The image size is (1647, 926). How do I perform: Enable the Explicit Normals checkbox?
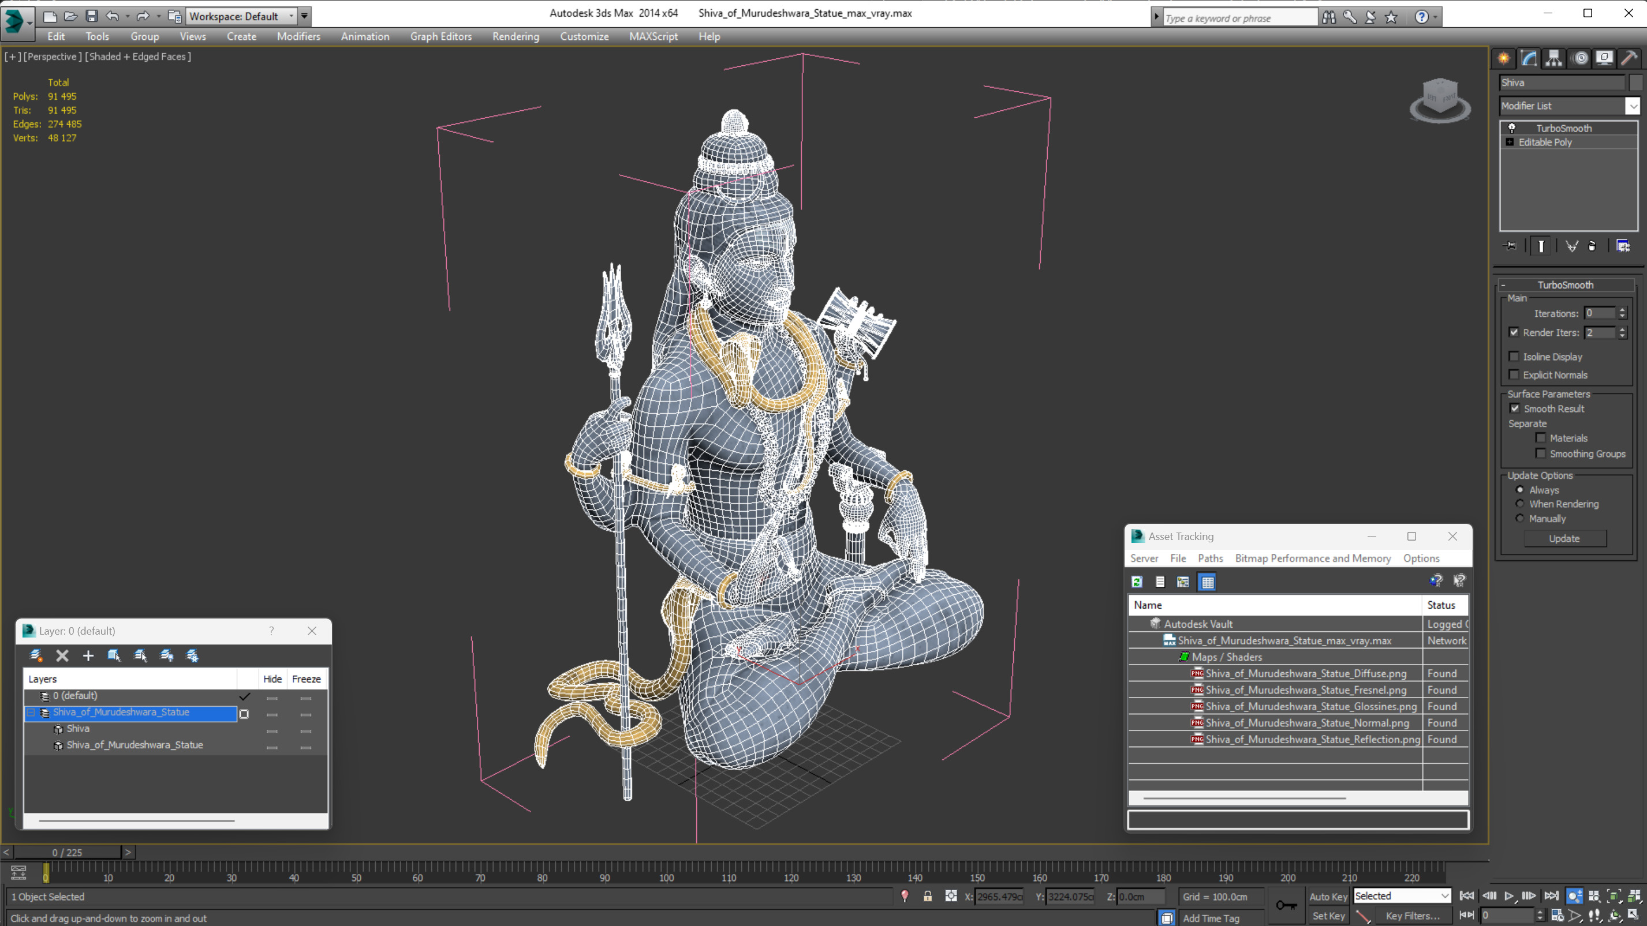1514,374
